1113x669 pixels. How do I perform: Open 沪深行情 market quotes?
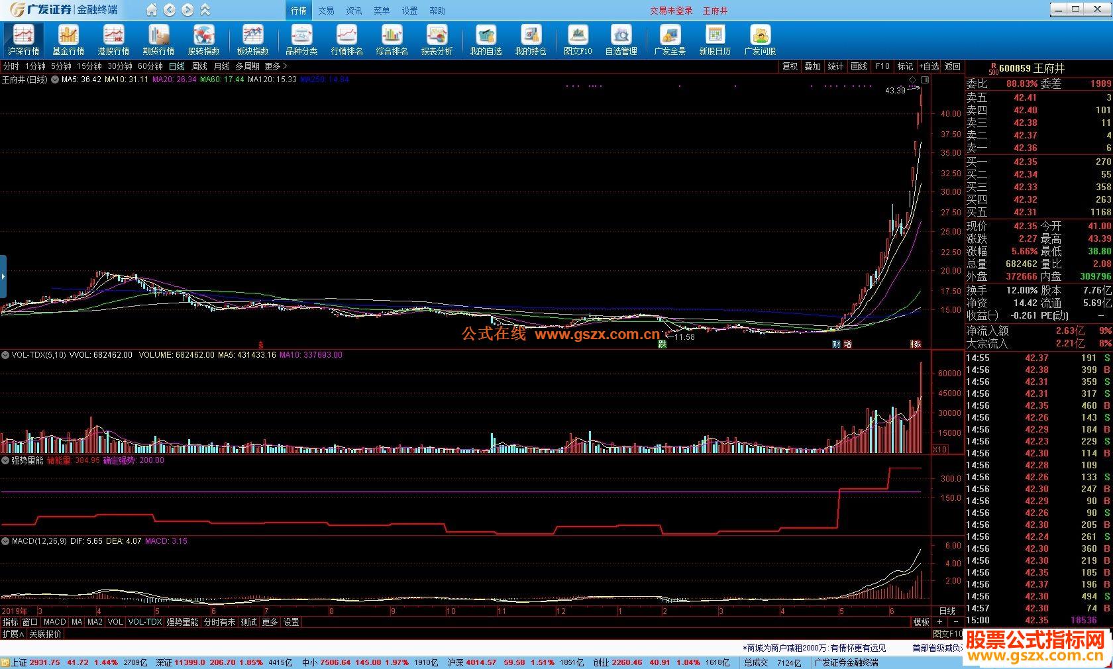coord(23,40)
